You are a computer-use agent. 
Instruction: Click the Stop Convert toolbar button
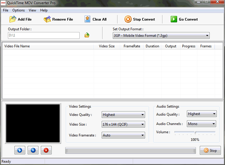140,19
